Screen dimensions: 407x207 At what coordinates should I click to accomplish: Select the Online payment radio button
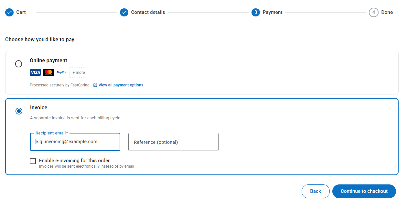tap(19, 64)
